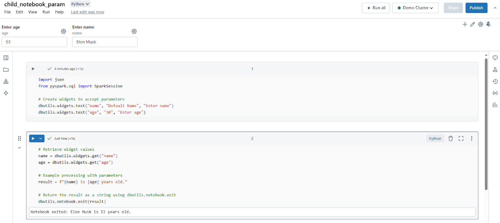The image size is (500, 223).
Task: Change cell 2 language via Python label
Action: tap(435, 138)
